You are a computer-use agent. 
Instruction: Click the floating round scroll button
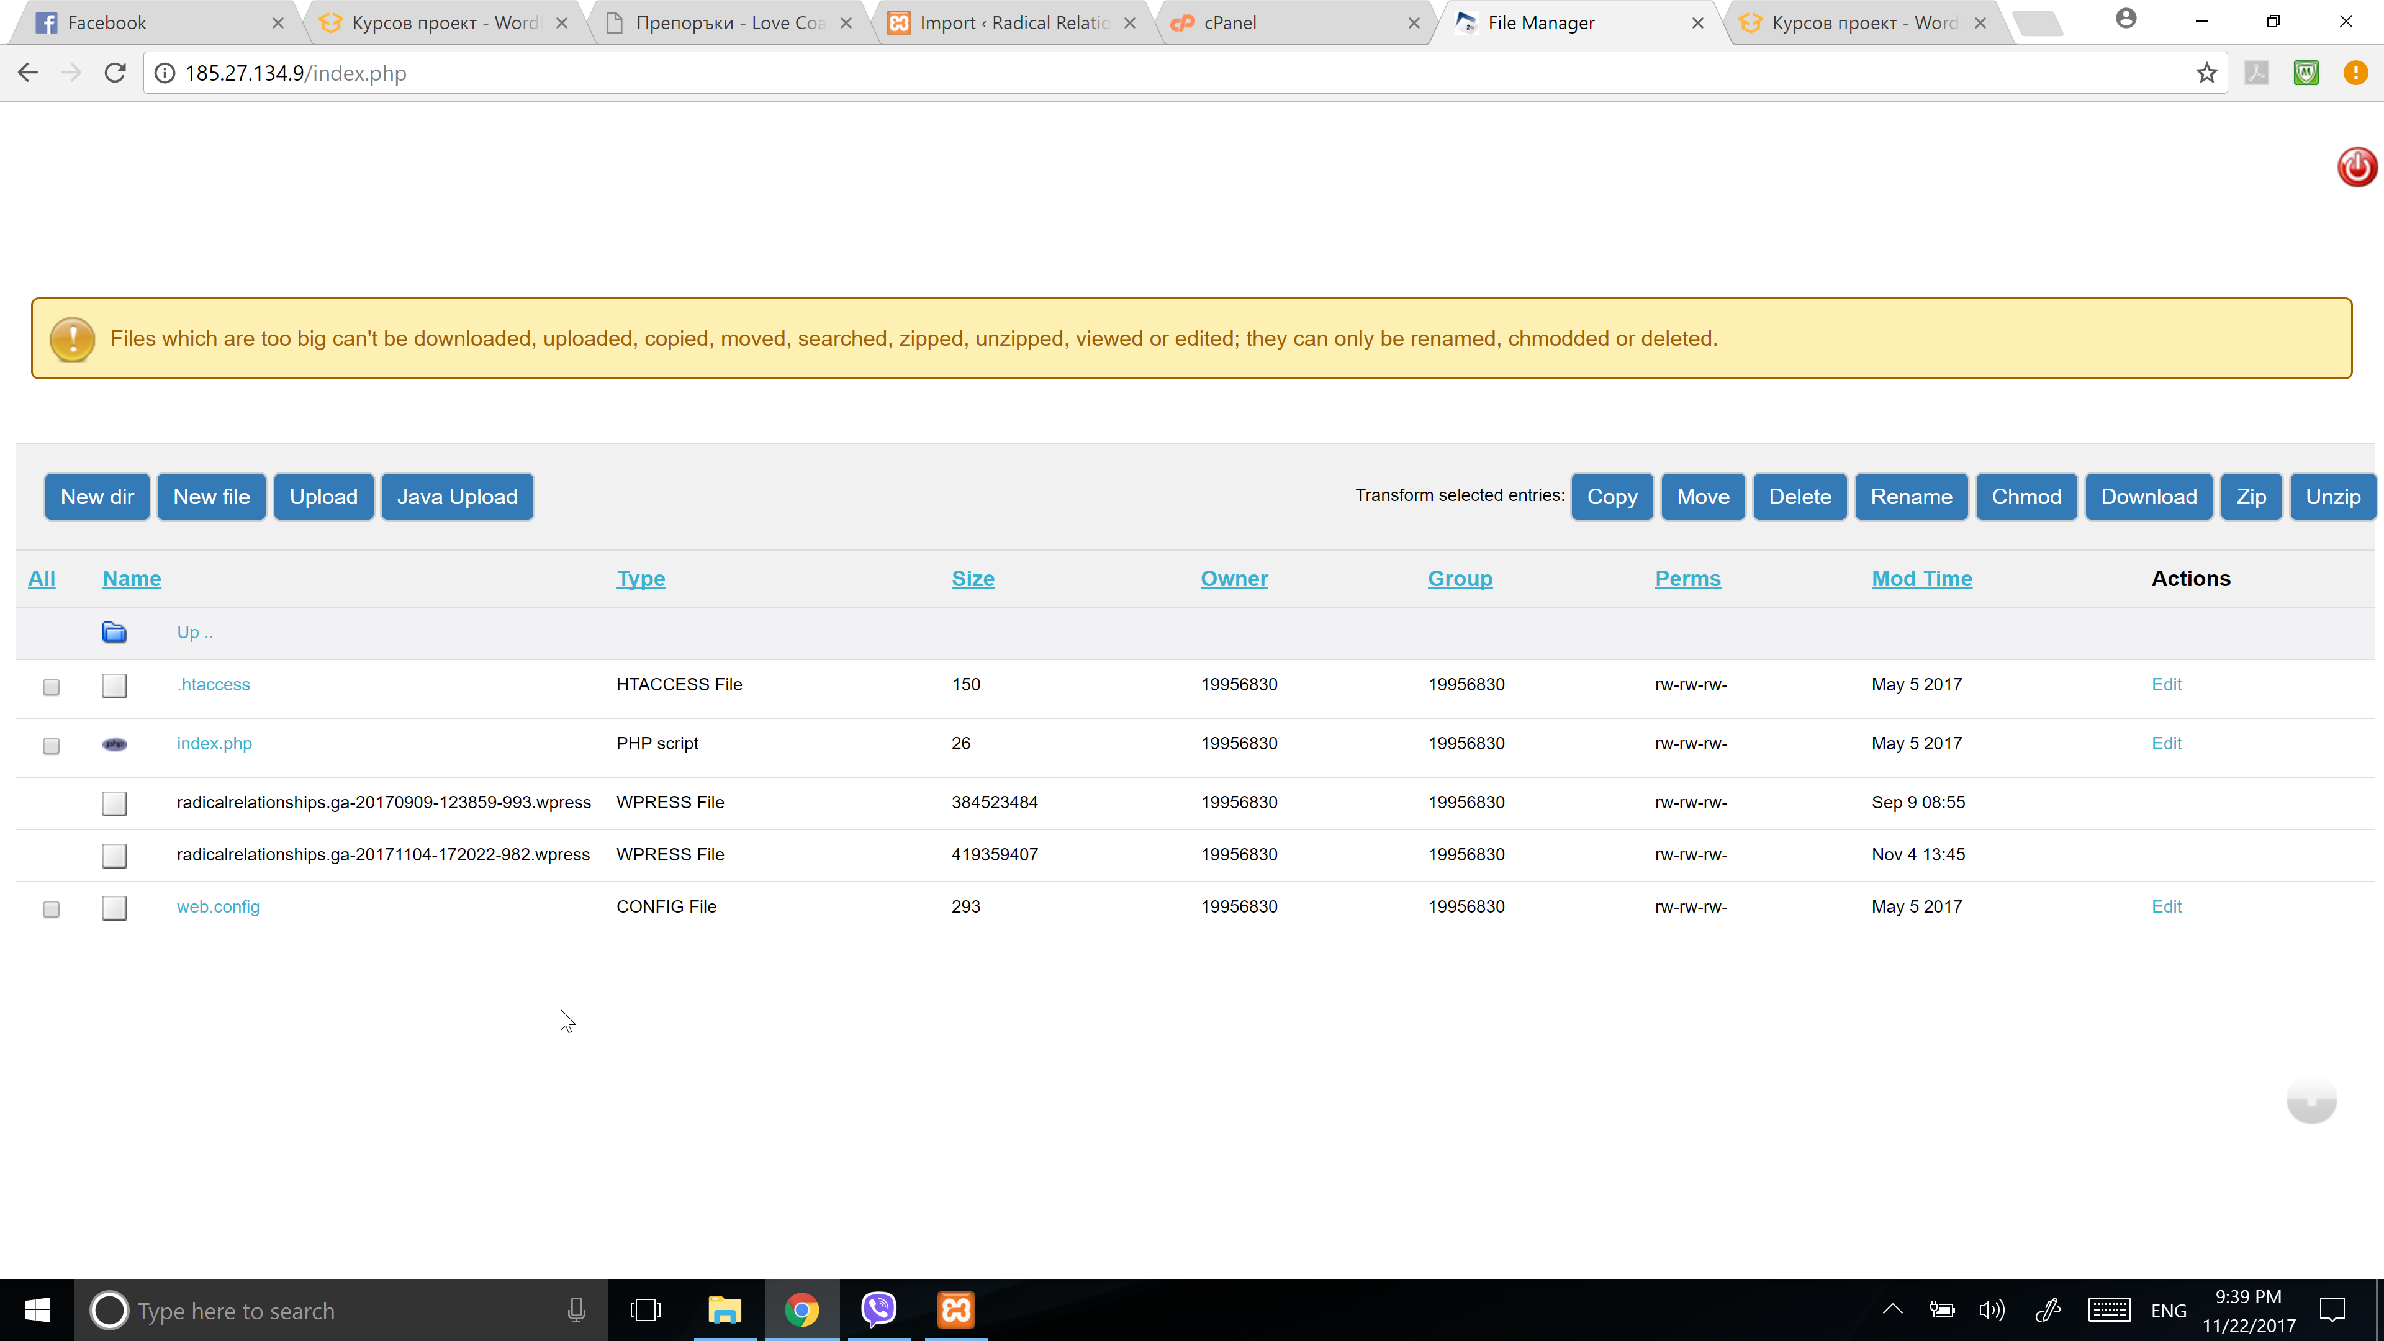pos(2311,1100)
